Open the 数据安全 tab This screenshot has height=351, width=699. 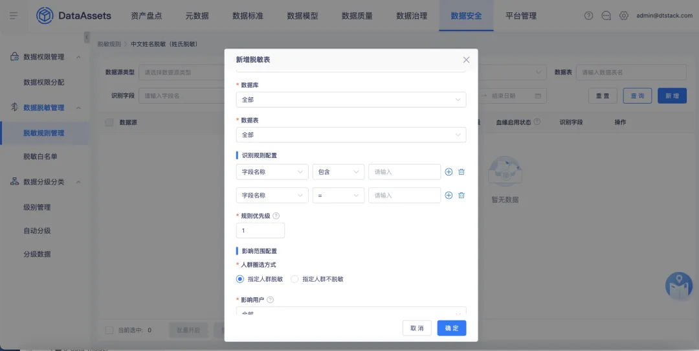coord(466,16)
